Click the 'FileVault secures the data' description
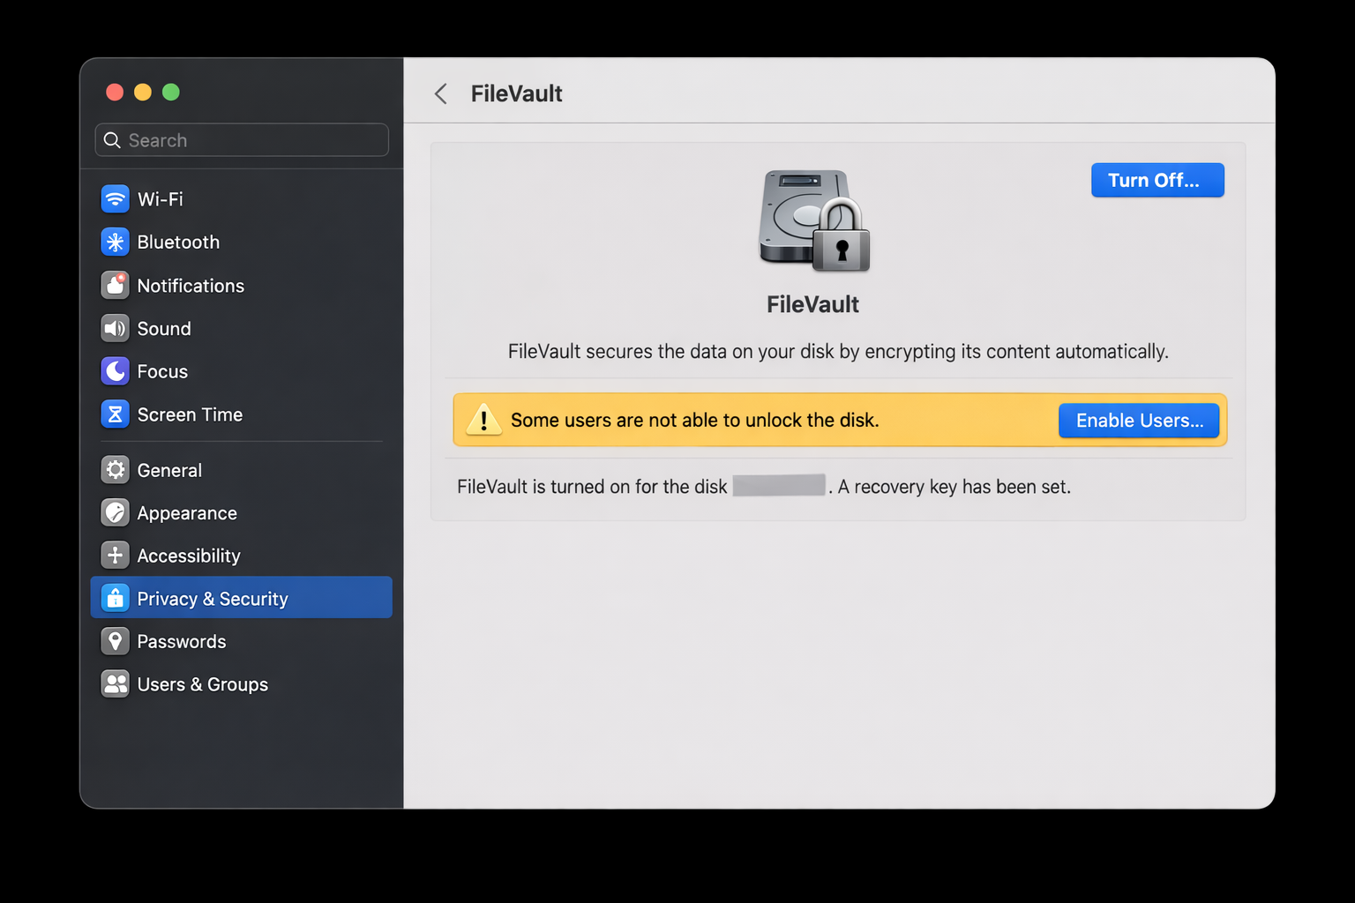 point(838,351)
